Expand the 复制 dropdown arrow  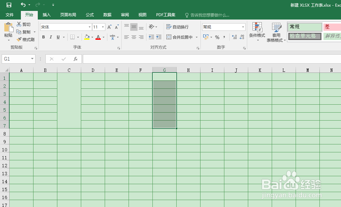pos(34,32)
